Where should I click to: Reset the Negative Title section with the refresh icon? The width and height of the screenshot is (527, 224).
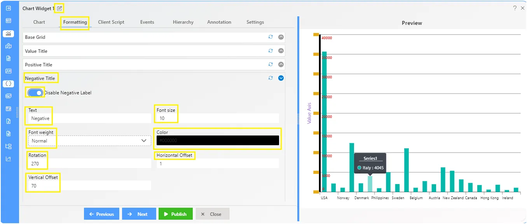click(270, 78)
